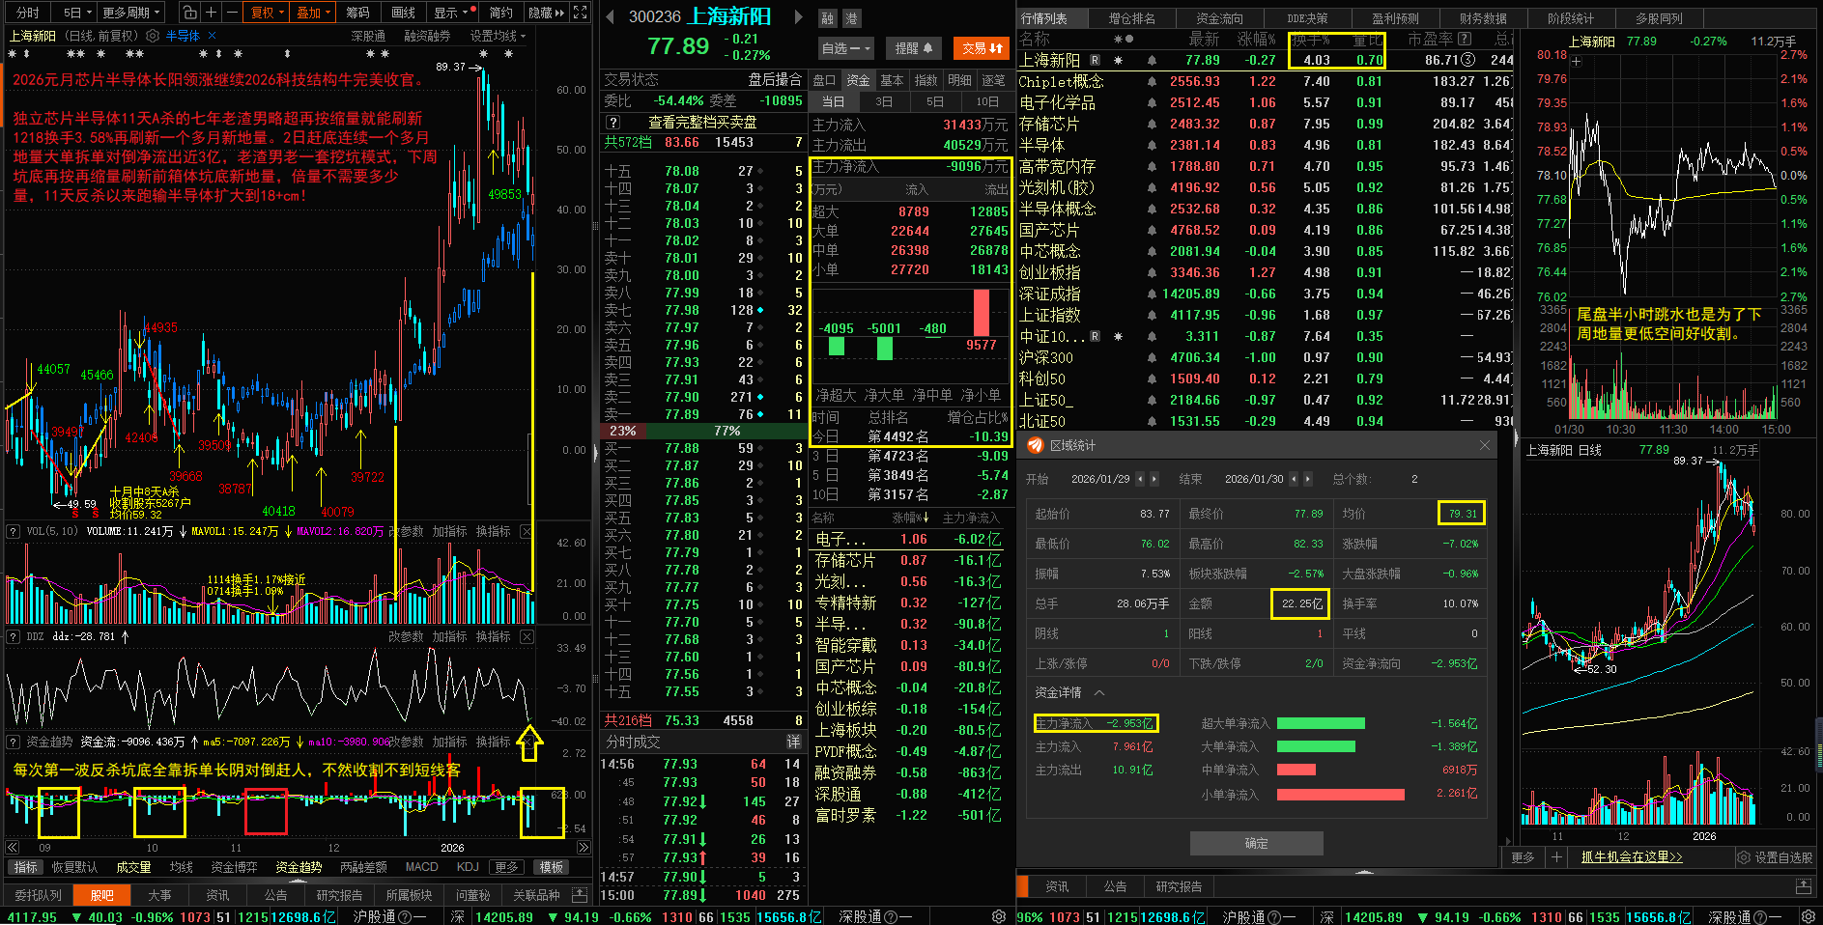Toggle the 资金博弈 indicator

click(x=234, y=867)
